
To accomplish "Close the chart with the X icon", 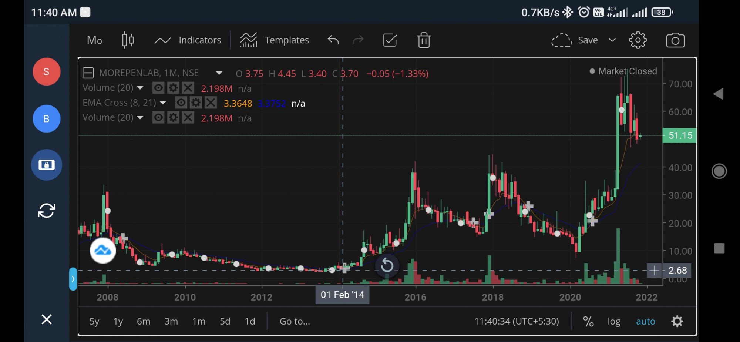I will (47, 319).
